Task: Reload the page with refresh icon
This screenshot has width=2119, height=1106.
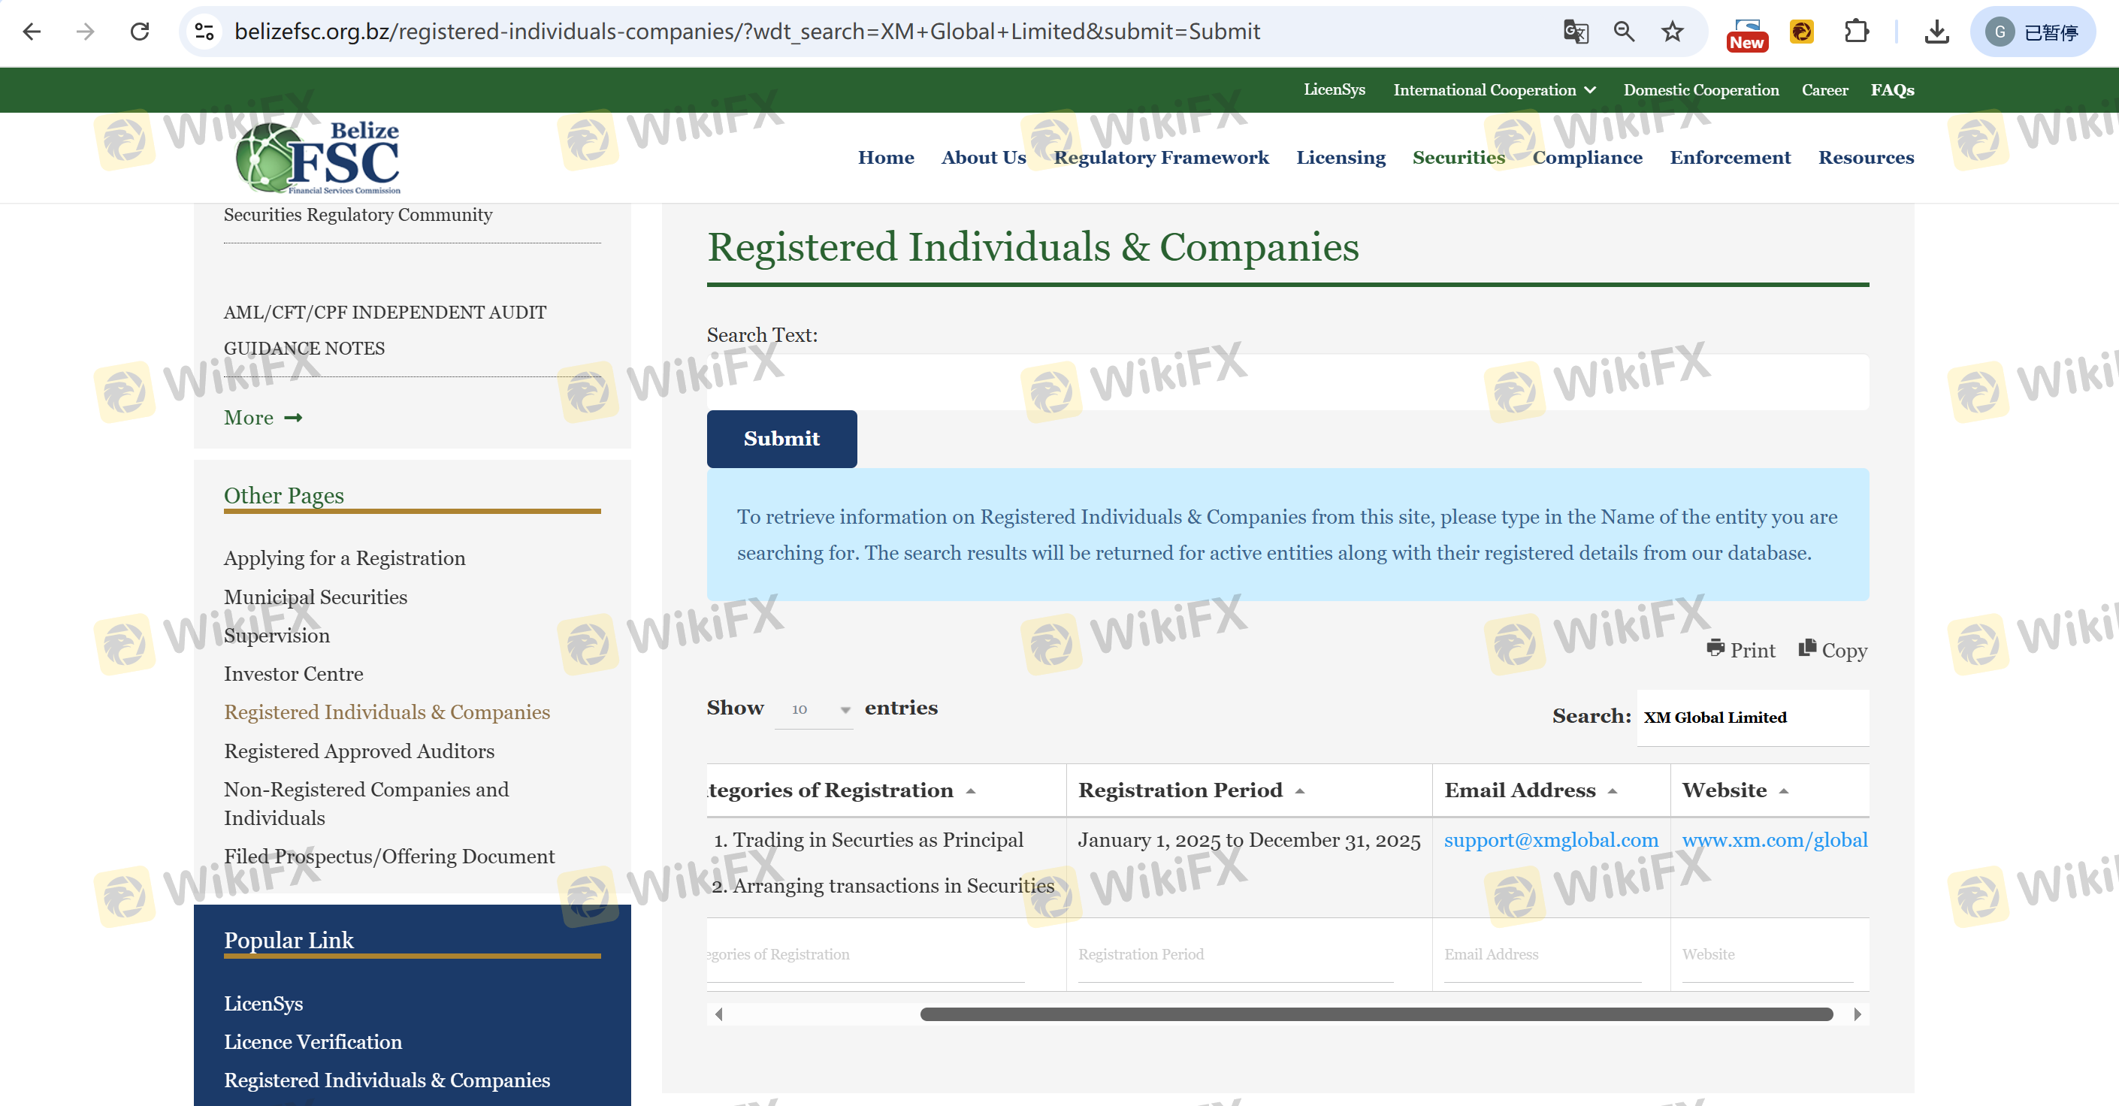Action: tap(140, 32)
